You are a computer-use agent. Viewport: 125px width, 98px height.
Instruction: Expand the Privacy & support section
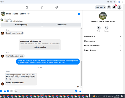point(103,50)
